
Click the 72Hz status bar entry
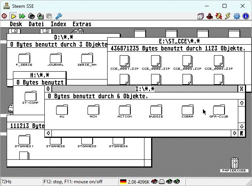[6, 182]
